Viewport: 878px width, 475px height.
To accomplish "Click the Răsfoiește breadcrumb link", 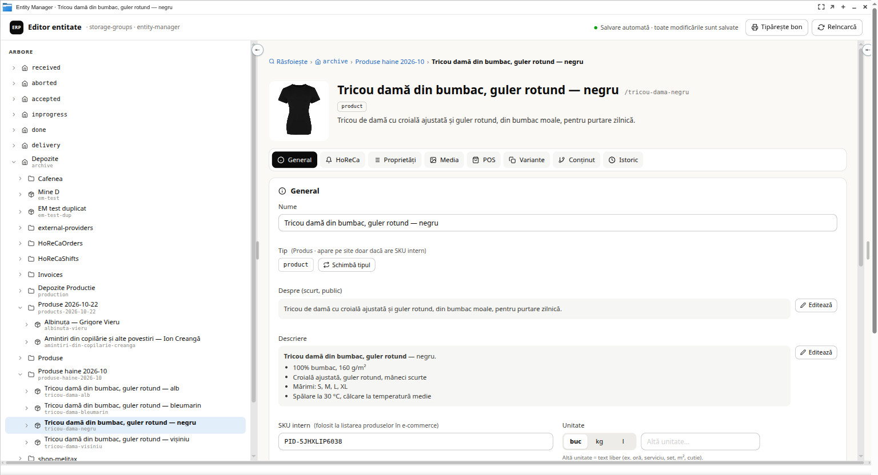I will (288, 62).
